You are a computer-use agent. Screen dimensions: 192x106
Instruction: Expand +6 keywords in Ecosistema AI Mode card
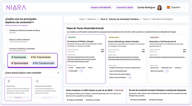(81, 71)
